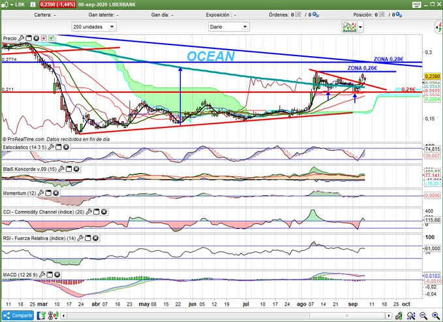Screen dimensions: 443x322
Task: Maximize the Momentum panel
Action: (x=48, y=193)
